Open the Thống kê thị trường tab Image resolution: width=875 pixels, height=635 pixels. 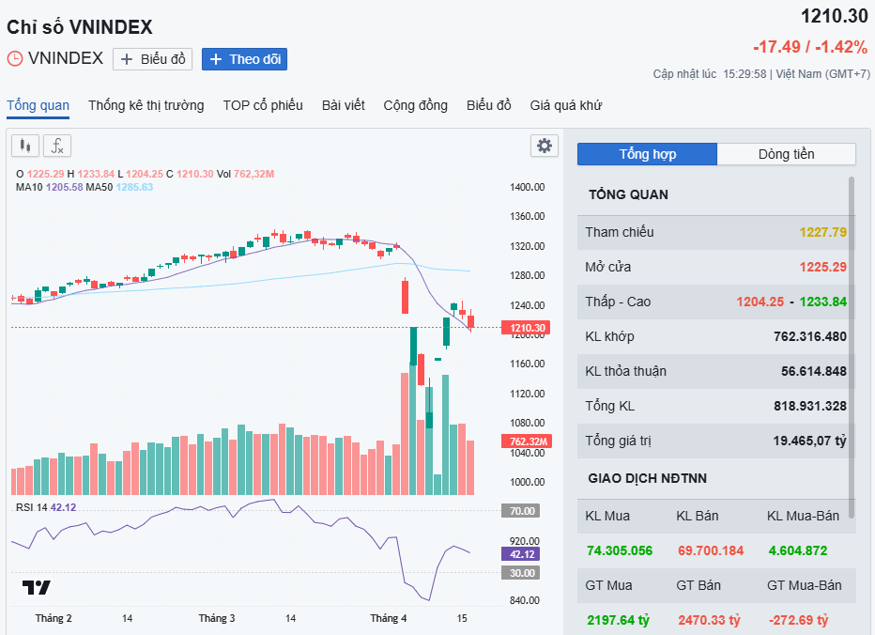(x=146, y=105)
